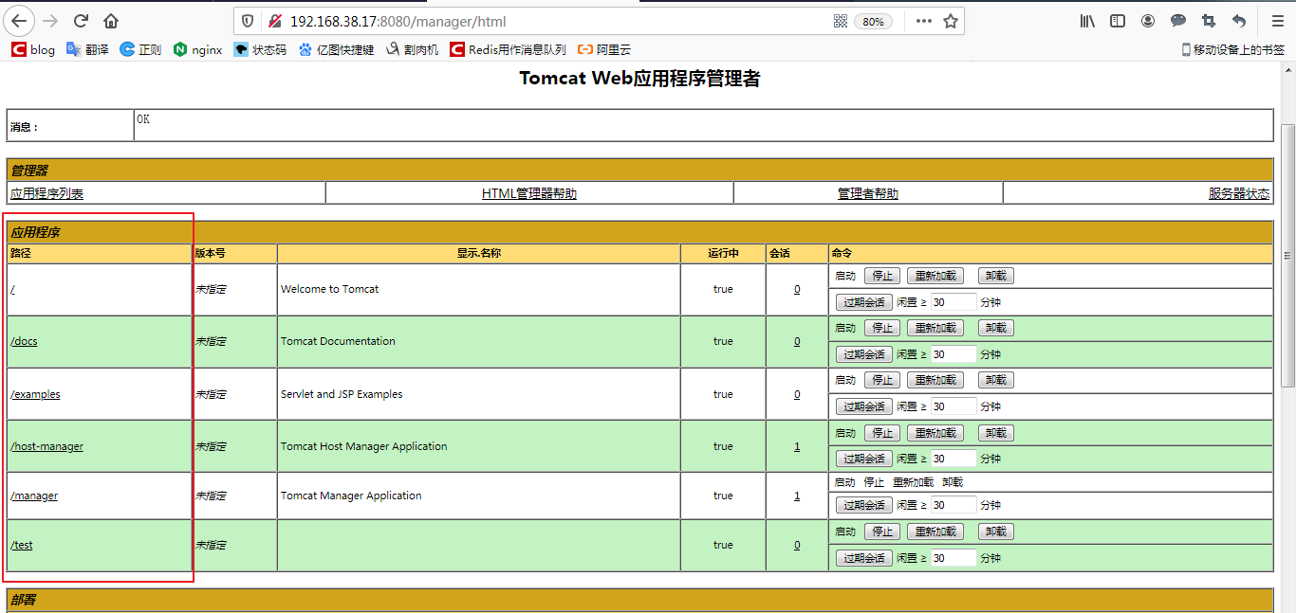The width and height of the screenshot is (1296, 613).
Task: Open the /examples application path
Action: tap(35, 394)
